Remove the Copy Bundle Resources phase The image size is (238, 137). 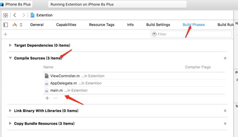225,124
